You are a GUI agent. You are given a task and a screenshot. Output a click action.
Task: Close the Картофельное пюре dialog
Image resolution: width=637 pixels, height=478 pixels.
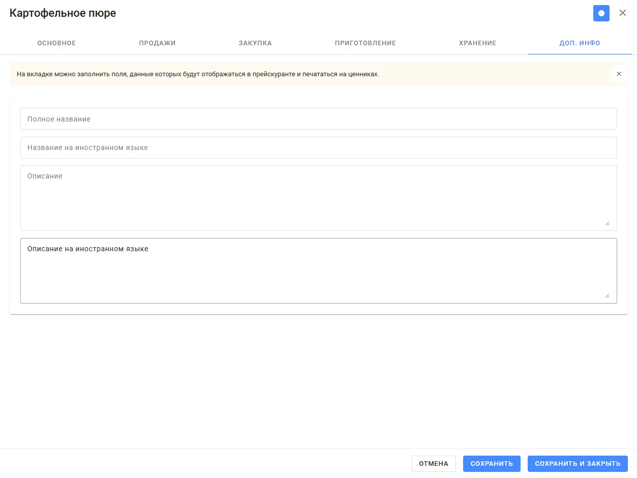tap(623, 13)
